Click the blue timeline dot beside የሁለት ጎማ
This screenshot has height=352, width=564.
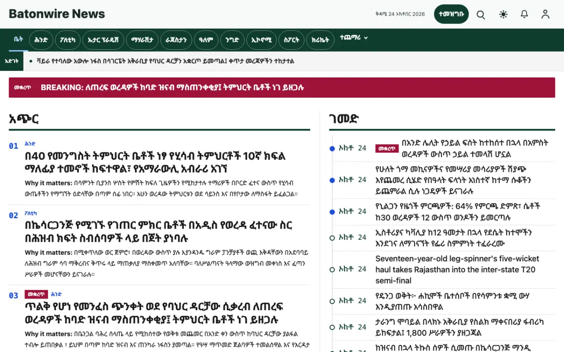click(332, 180)
